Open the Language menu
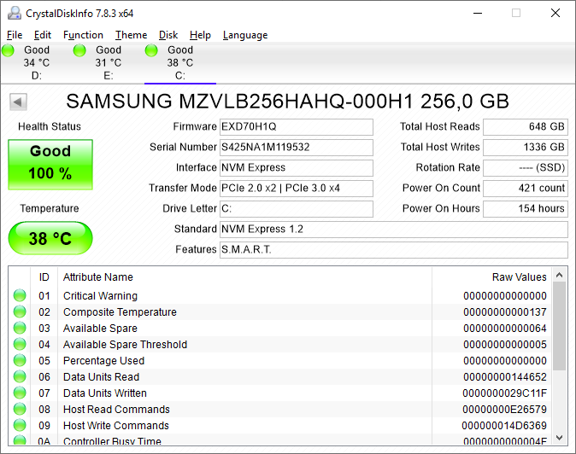This screenshot has width=576, height=454. click(x=245, y=35)
